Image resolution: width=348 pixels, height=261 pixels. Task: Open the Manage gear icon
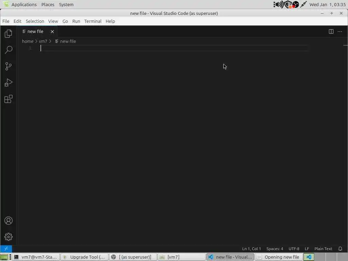pos(8,237)
